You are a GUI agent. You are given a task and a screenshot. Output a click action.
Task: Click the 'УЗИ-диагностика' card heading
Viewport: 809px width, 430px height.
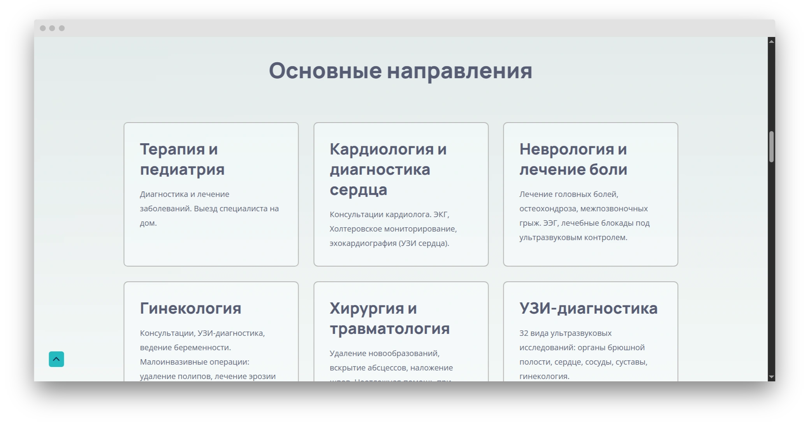point(588,308)
